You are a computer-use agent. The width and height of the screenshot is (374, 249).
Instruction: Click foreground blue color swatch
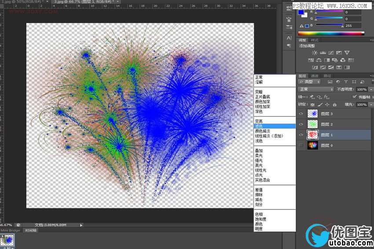pos(301,12)
